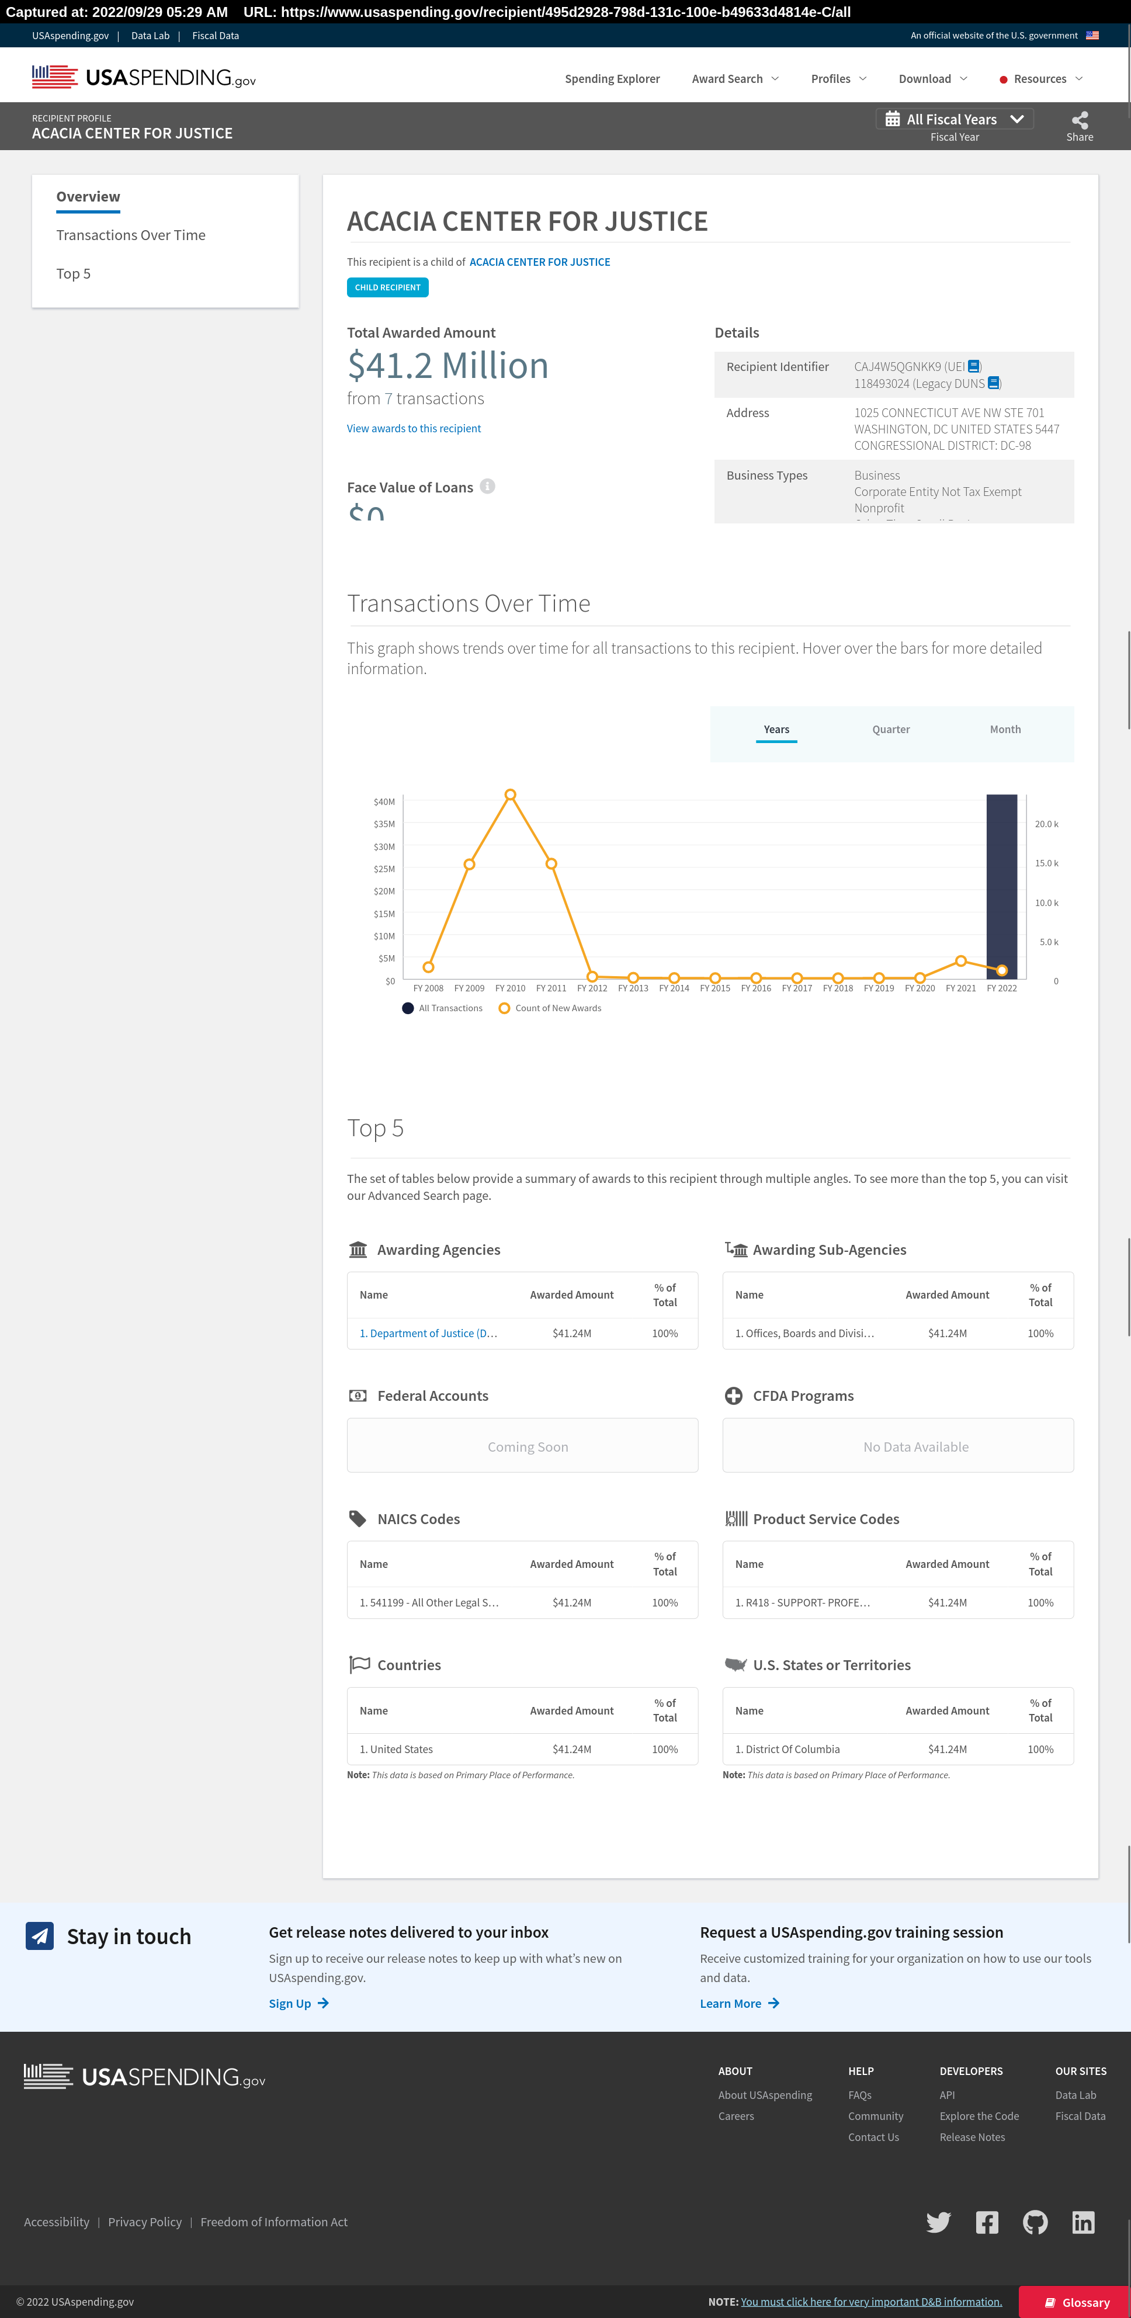The image size is (1131, 2318).
Task: Click the book icon on the Glossary button
Action: (1049, 2303)
